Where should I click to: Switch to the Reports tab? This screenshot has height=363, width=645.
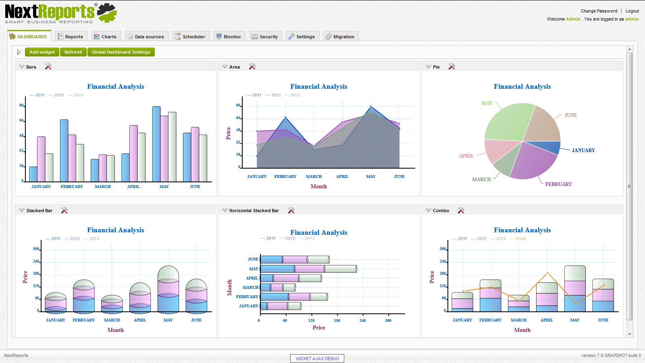(x=71, y=36)
